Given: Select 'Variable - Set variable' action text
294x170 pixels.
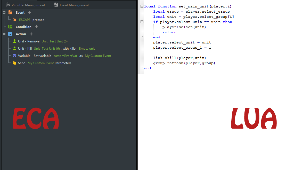Looking at the screenshot, I should coord(35,56).
